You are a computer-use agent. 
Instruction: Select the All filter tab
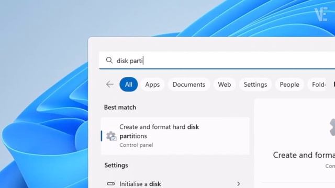pos(129,85)
